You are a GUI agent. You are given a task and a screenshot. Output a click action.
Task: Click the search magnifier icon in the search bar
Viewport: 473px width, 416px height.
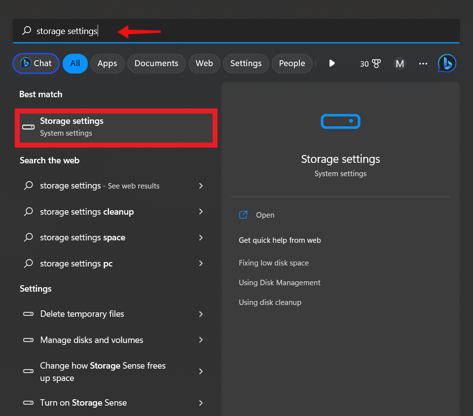point(26,31)
